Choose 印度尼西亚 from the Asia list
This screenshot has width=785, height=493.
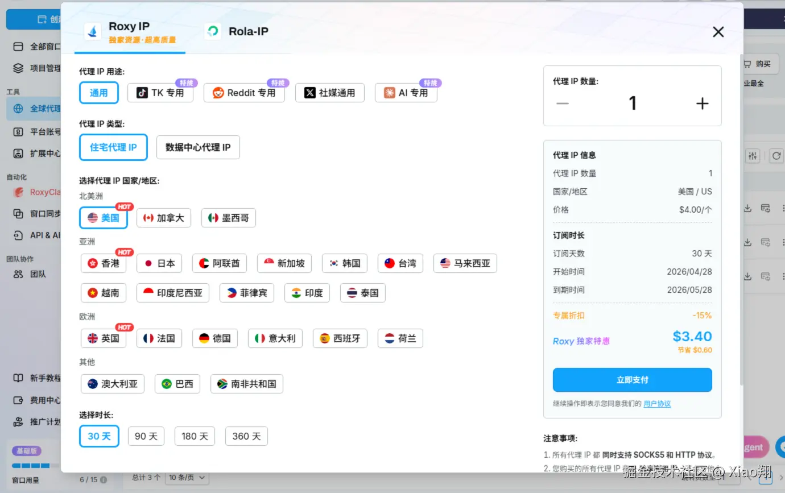(173, 293)
